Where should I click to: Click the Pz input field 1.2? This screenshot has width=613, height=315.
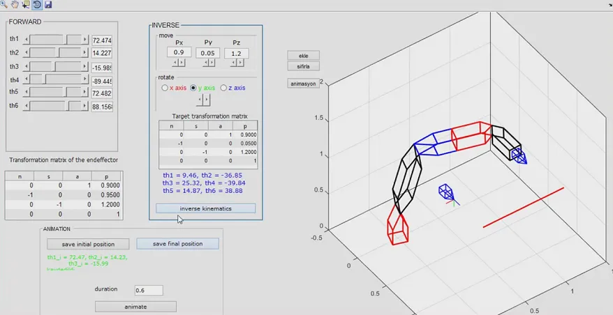(x=237, y=53)
